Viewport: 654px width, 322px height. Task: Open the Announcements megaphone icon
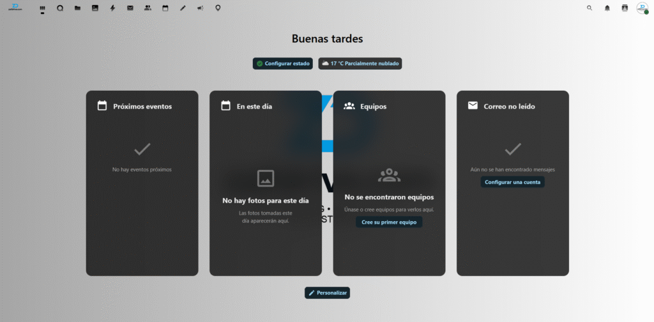pos(200,8)
